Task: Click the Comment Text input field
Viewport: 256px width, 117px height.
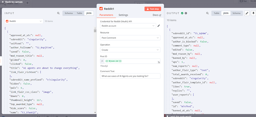Action: 130,76
